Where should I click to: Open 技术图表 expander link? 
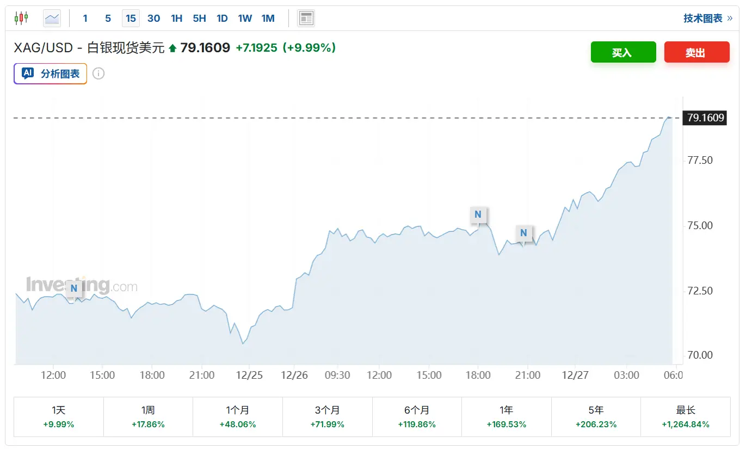707,19
